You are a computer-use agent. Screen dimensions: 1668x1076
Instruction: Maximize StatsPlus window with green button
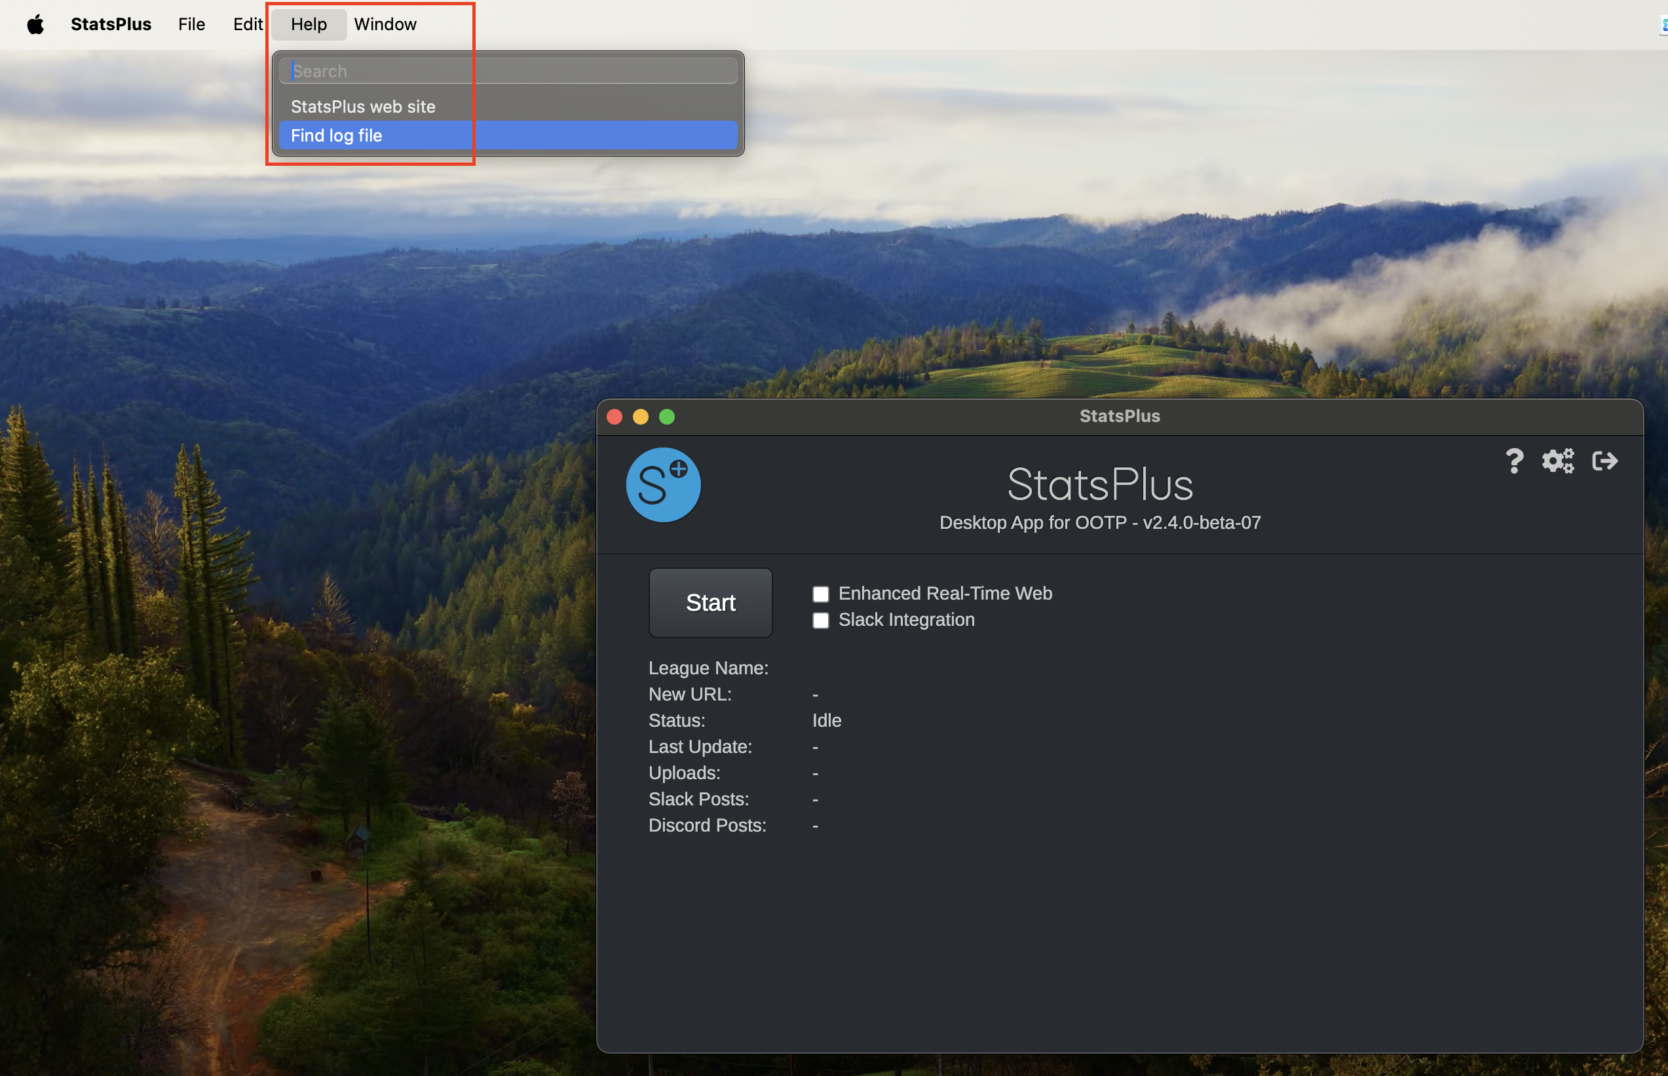[x=667, y=417]
